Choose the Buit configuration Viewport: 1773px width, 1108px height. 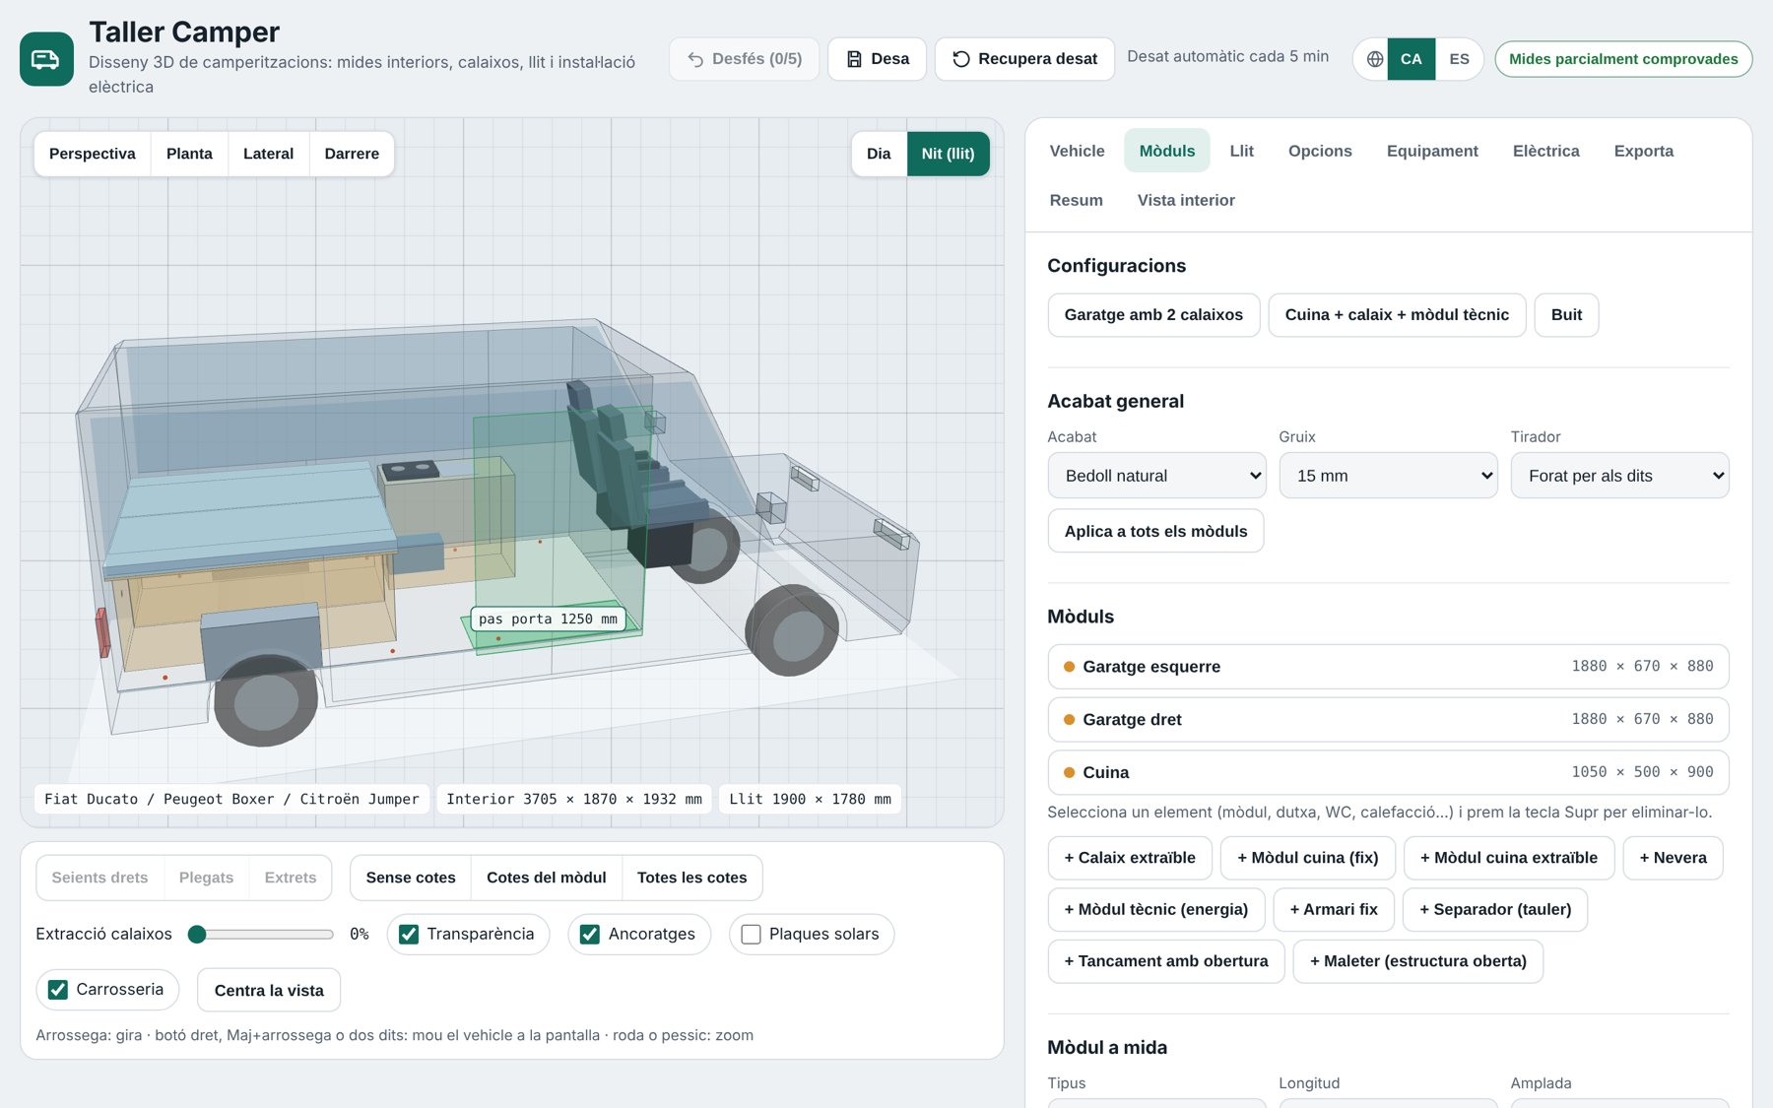[x=1566, y=315]
